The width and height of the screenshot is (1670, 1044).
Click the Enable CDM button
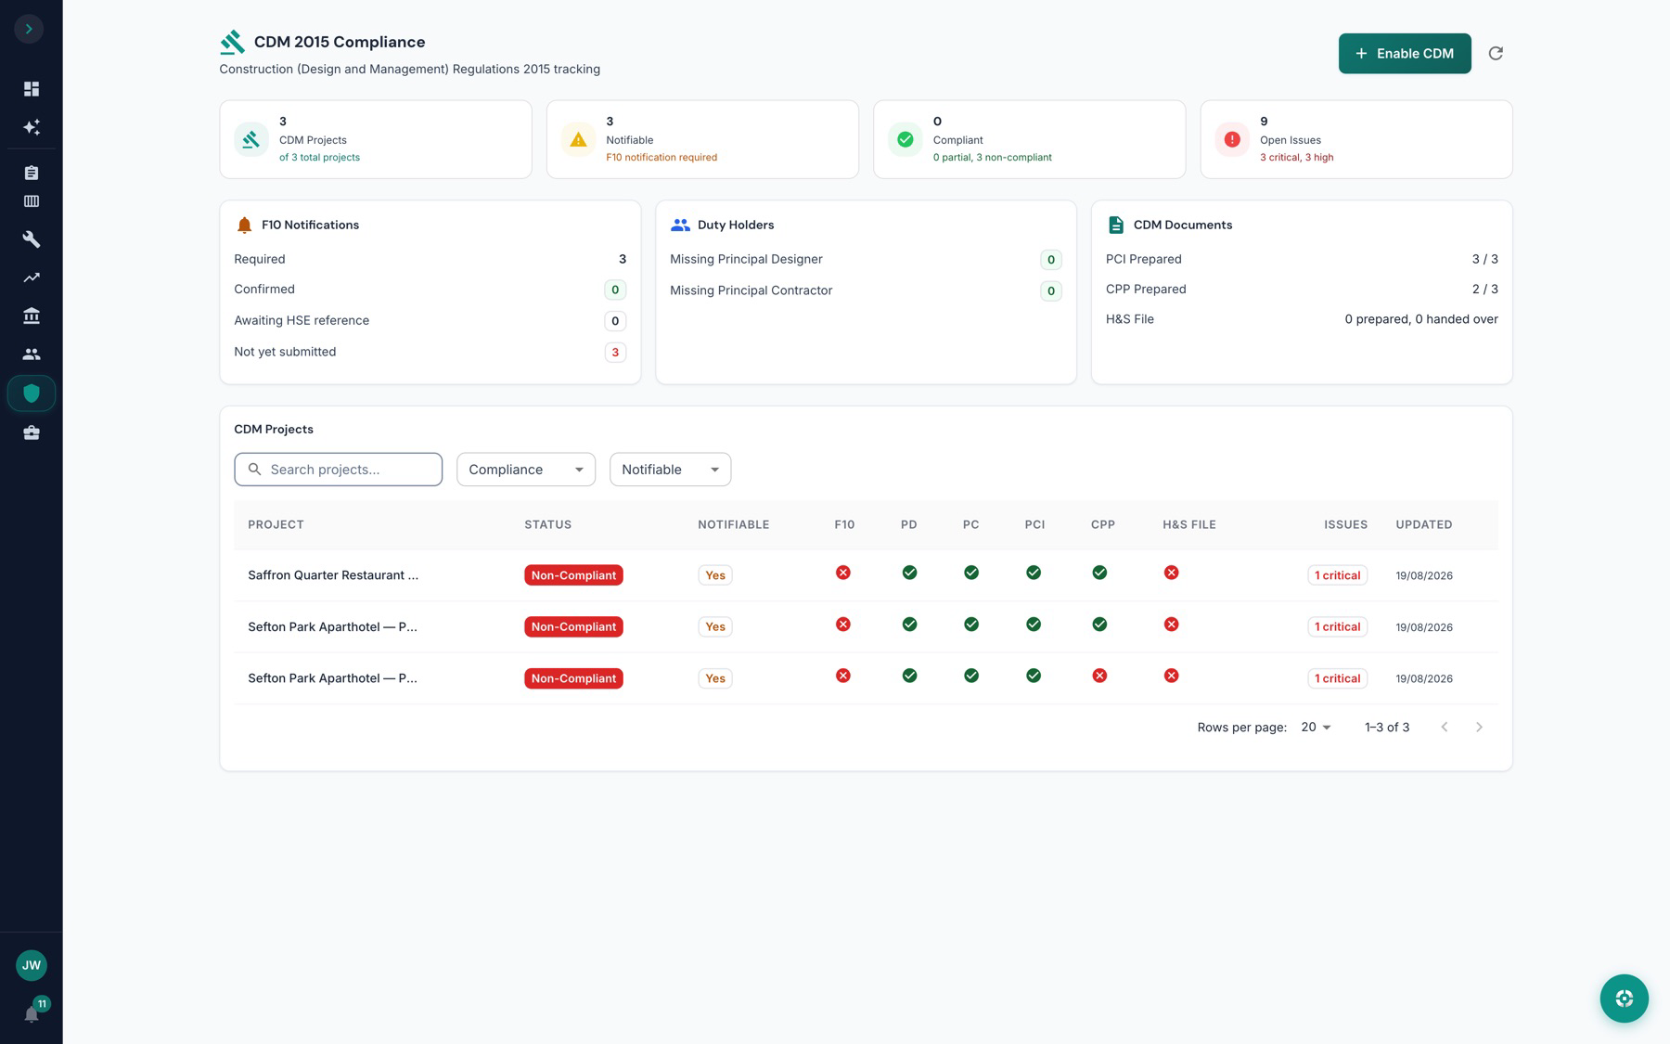point(1405,53)
